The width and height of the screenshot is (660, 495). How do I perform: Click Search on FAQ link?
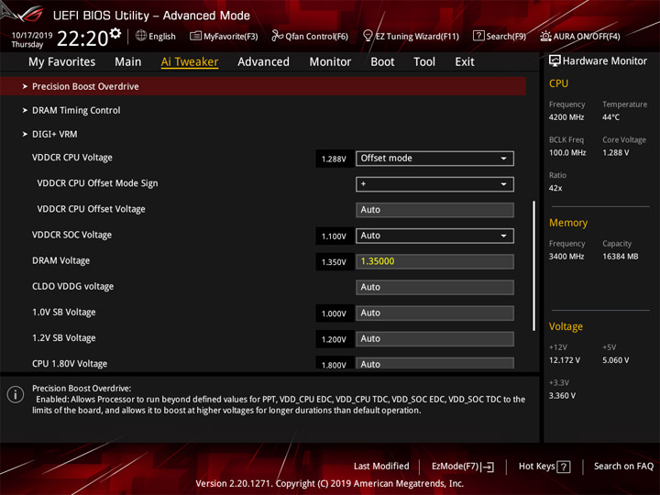(624, 467)
